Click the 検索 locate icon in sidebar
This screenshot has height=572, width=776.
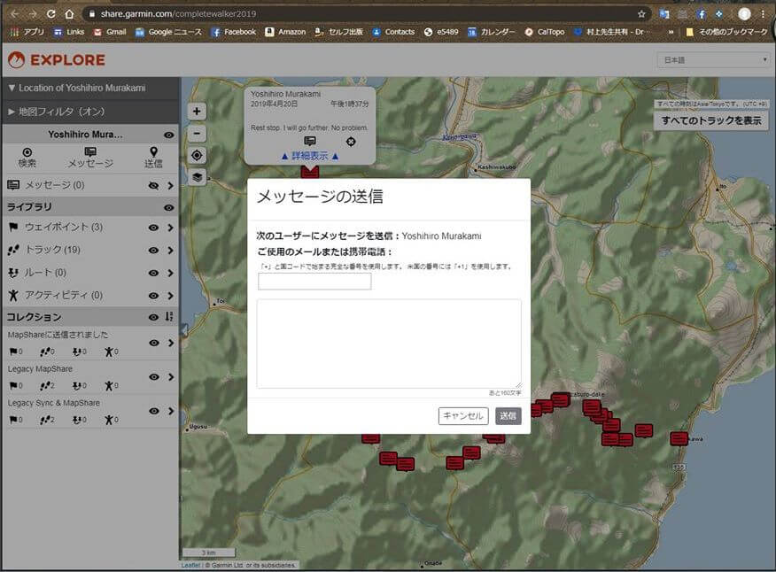(27, 152)
